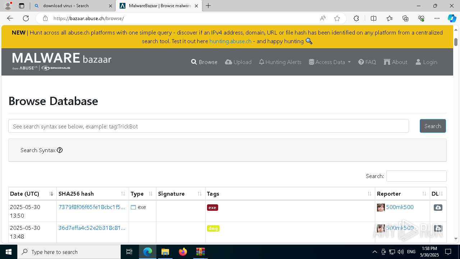Sort table by Tags column
The width and height of the screenshot is (460, 259).
(290, 194)
